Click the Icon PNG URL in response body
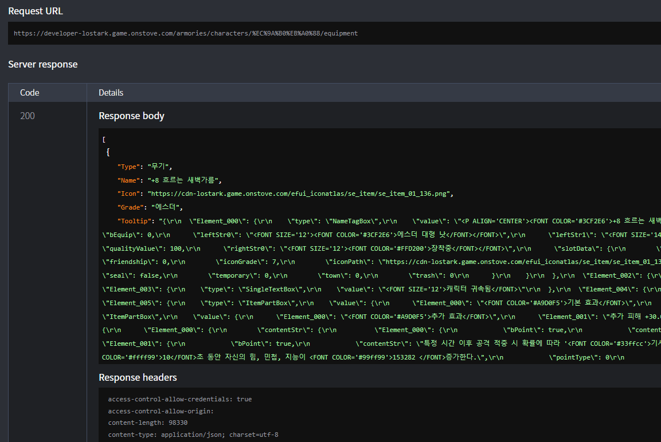The image size is (661, 442). 300,194
